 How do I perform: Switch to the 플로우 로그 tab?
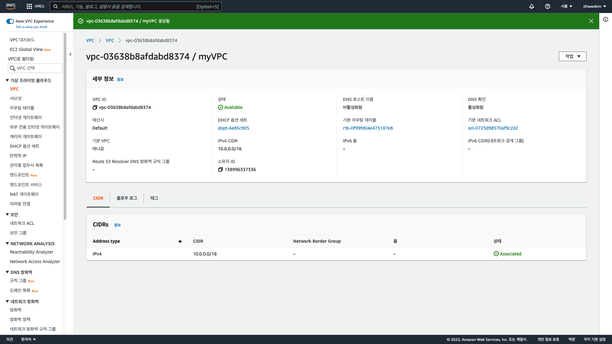(x=127, y=198)
